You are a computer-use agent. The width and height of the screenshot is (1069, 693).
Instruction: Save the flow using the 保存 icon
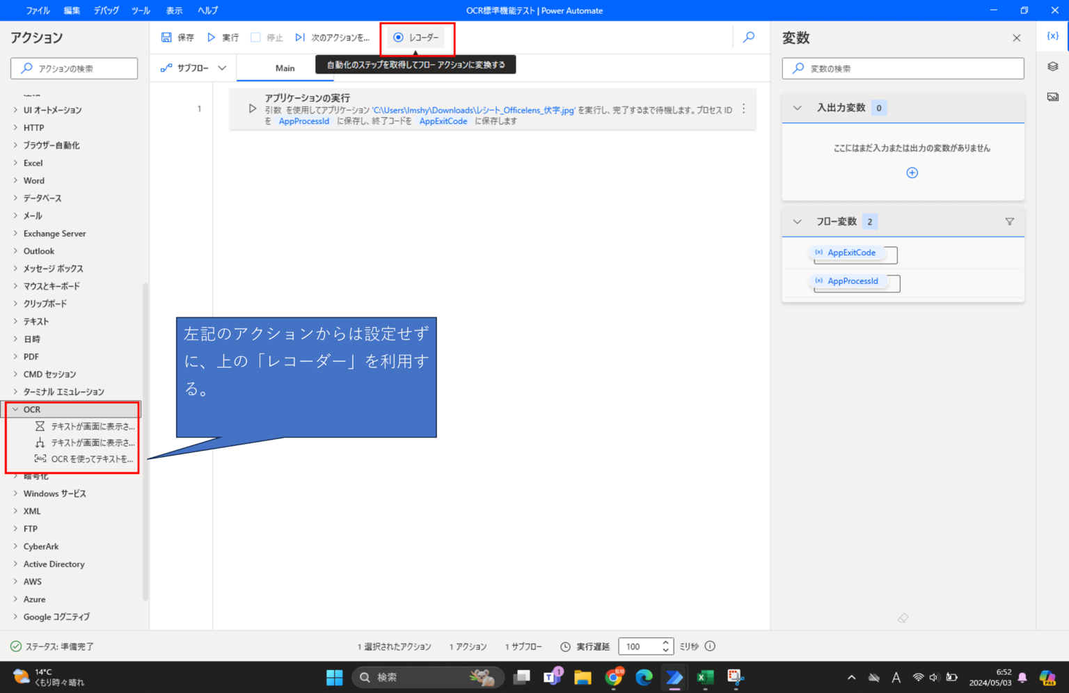tap(166, 37)
